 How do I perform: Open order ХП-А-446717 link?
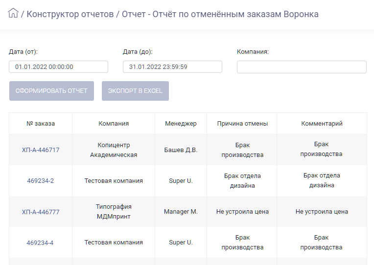[41, 150]
